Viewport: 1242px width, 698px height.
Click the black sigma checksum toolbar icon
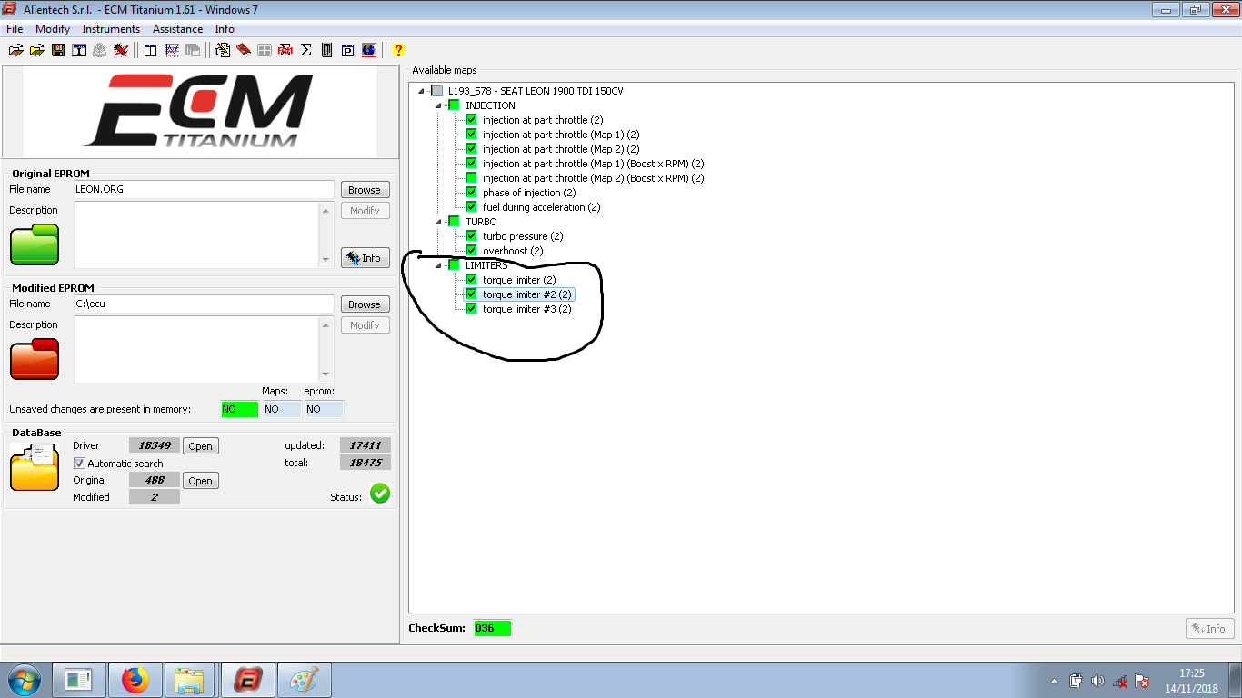pyautogui.click(x=306, y=50)
